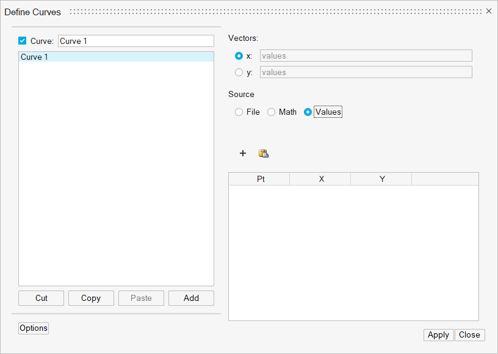Click the Curve name text field
The width and height of the screenshot is (498, 354).
point(135,41)
